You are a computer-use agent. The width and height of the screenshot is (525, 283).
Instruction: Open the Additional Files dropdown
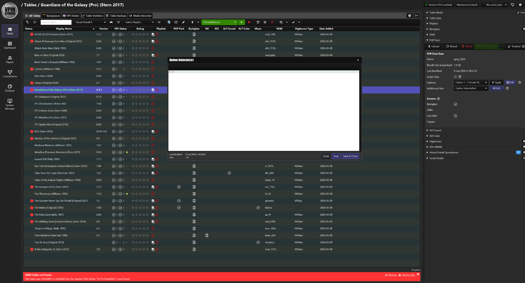coord(471,88)
